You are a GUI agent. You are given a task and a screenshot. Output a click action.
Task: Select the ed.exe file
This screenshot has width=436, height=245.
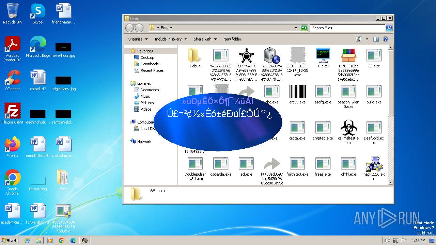(246, 166)
